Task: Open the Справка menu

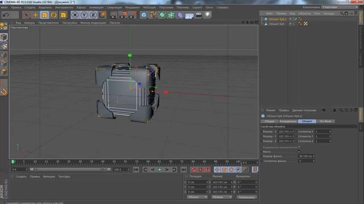Action: (x=222, y=7)
